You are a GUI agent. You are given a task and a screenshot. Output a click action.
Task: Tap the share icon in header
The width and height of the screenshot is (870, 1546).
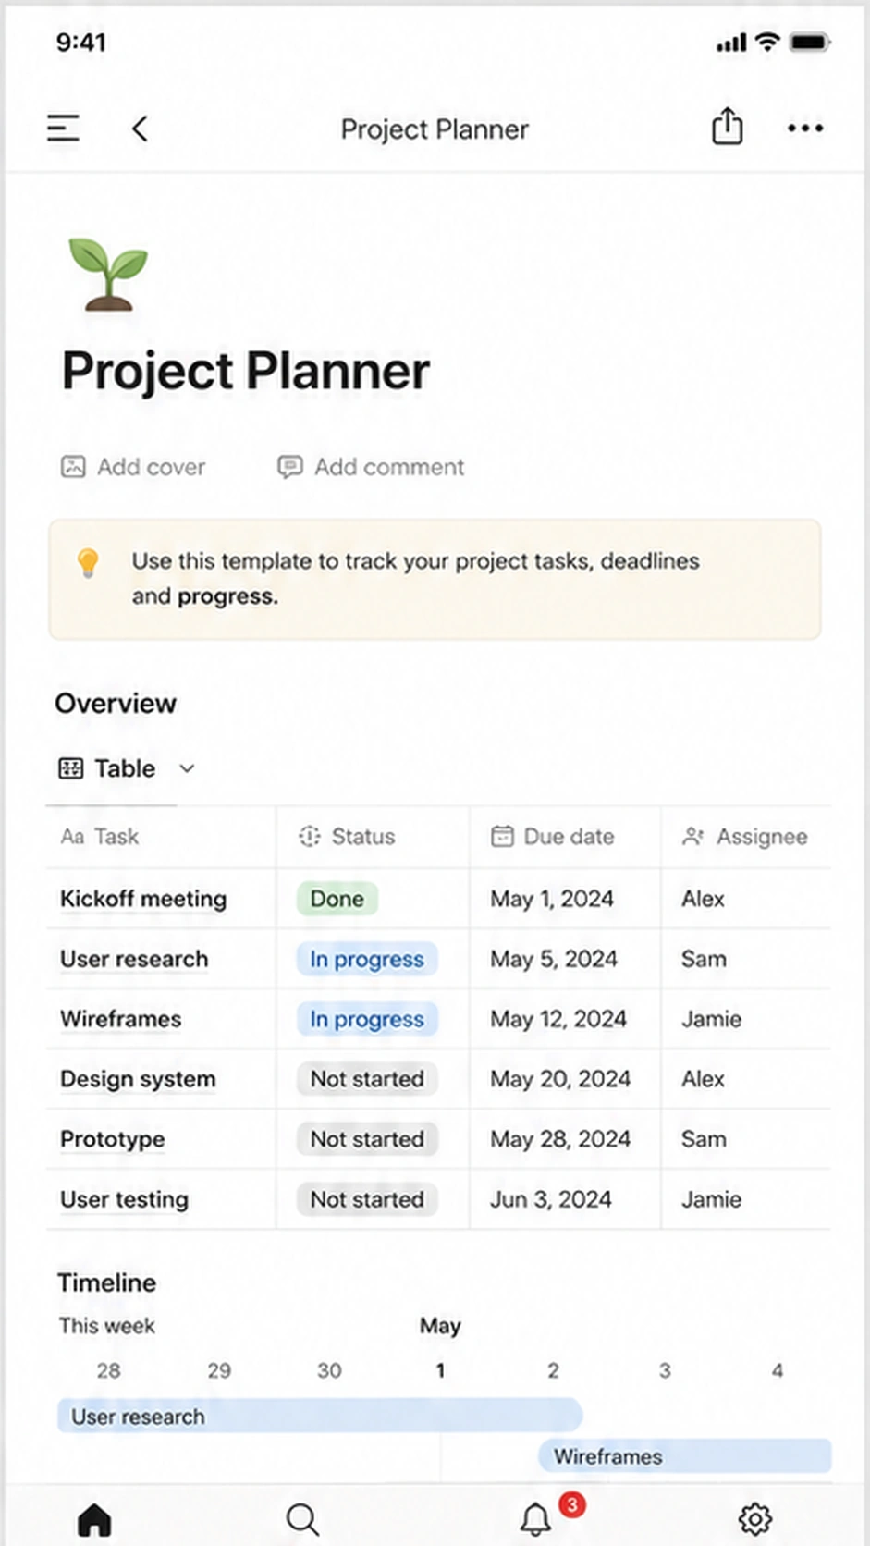point(728,127)
